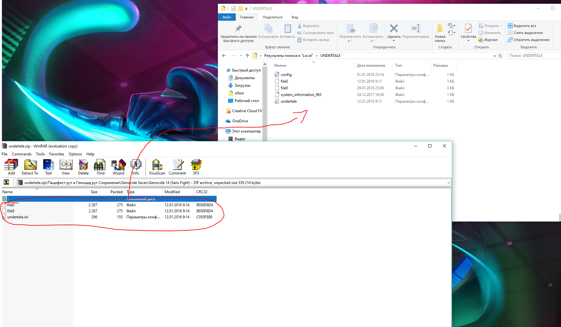This screenshot has width=561, height=327.
Task: Click Копировать in the Explorer ribbon
Action: click(x=268, y=31)
